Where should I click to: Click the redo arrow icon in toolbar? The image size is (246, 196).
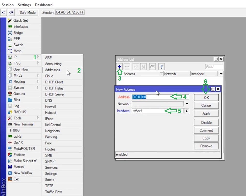coord(11,12)
